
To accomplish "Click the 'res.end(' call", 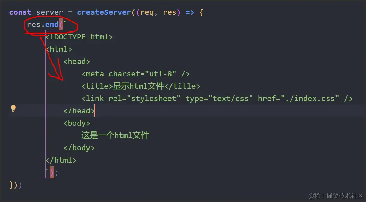I will (x=45, y=24).
